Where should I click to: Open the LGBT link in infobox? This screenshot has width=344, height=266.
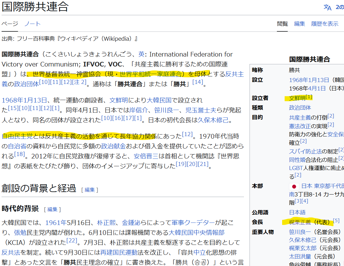tap(296, 168)
